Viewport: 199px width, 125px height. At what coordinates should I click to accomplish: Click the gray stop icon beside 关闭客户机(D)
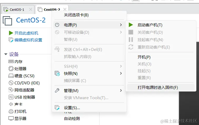(131, 32)
